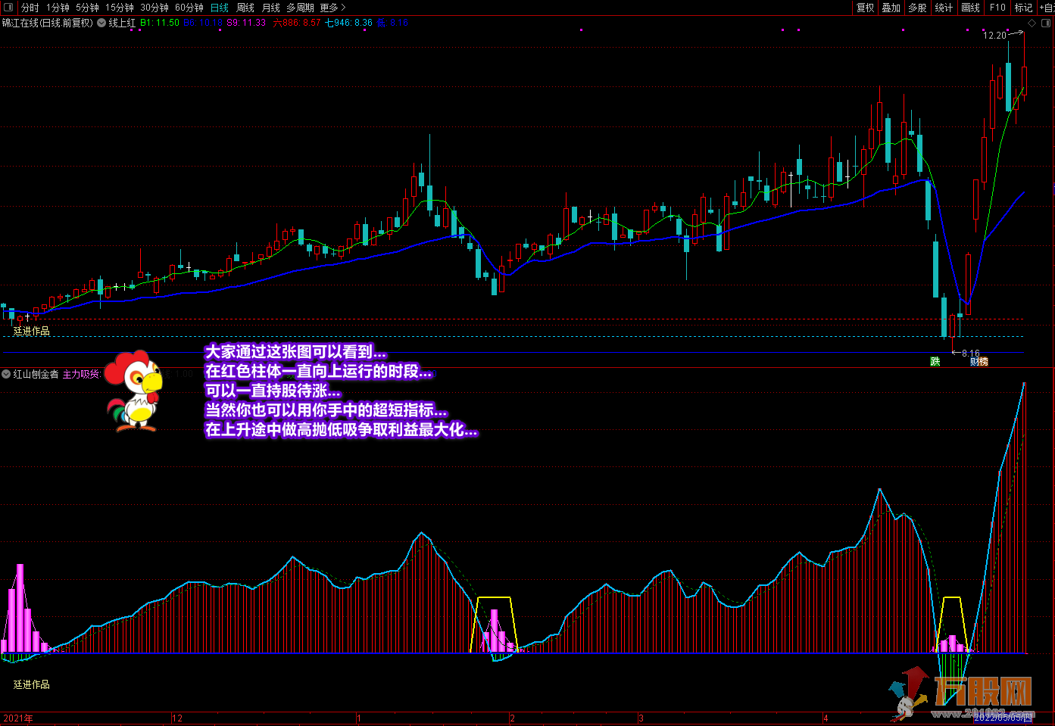Toggle the right side panel icon
The image size is (1055, 726).
[1047, 23]
